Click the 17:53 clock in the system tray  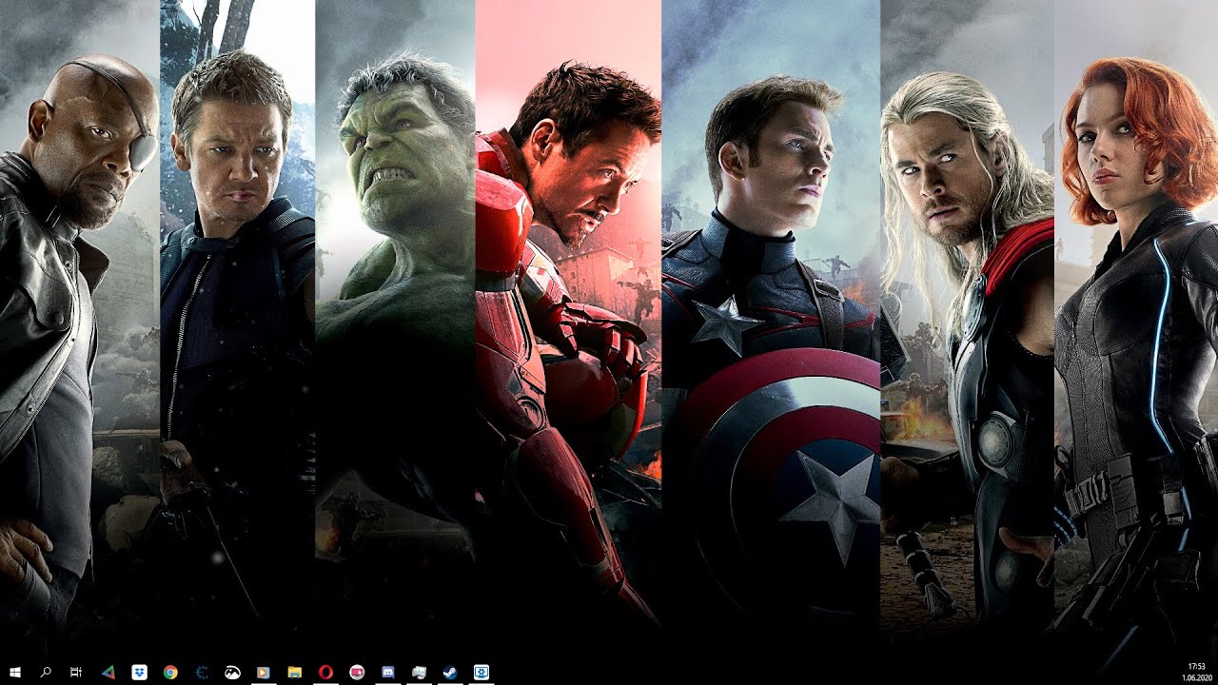[1196, 666]
